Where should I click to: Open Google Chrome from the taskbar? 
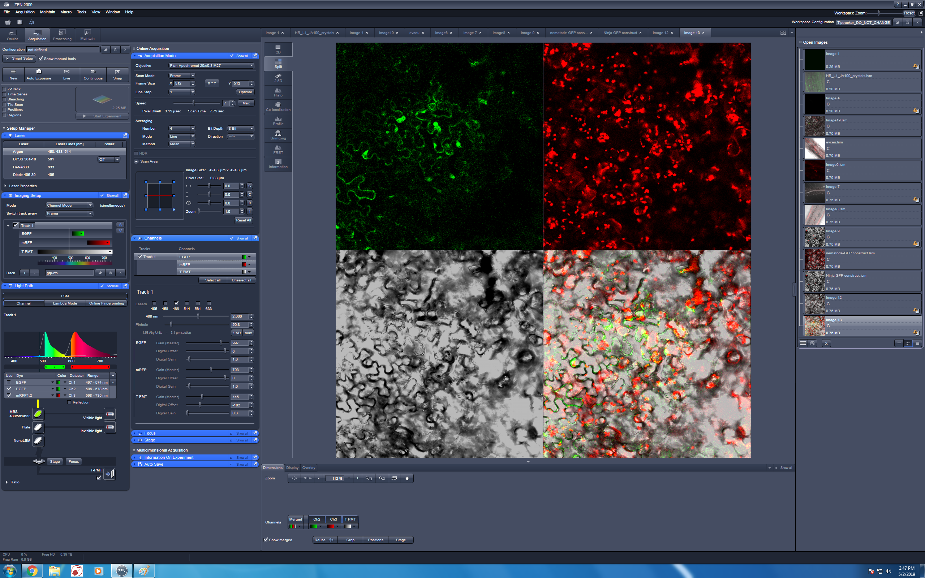[x=32, y=571]
